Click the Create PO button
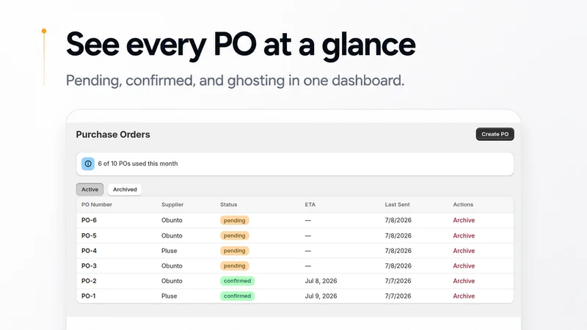The height and width of the screenshot is (330, 587). pyautogui.click(x=495, y=134)
